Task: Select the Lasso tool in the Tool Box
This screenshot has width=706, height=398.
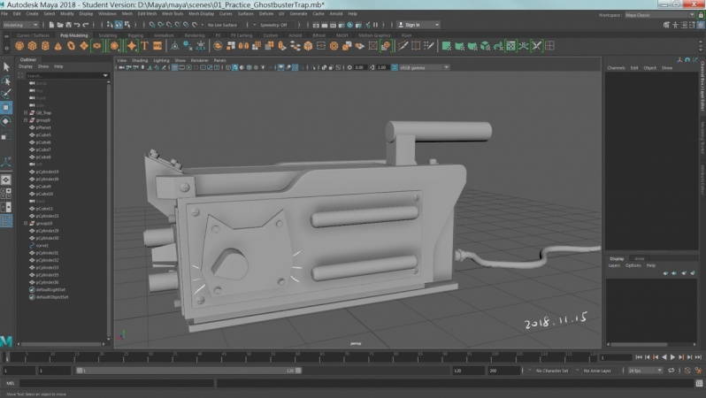Action: pos(6,80)
